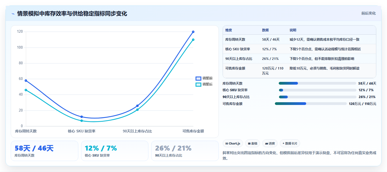Click the y-axis value 120

click(20, 32)
